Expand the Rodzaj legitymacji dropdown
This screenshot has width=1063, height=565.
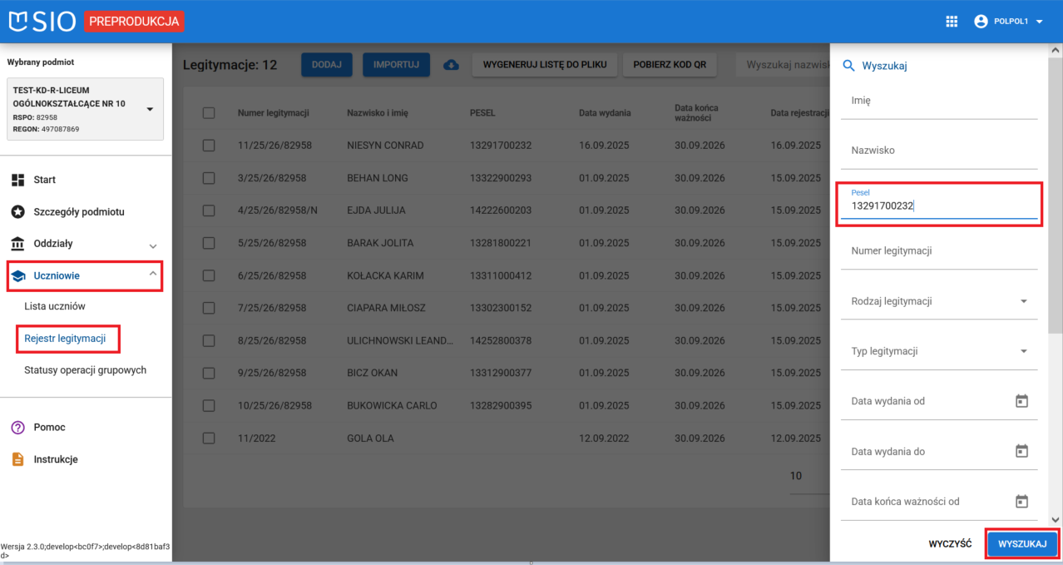pyautogui.click(x=1023, y=301)
